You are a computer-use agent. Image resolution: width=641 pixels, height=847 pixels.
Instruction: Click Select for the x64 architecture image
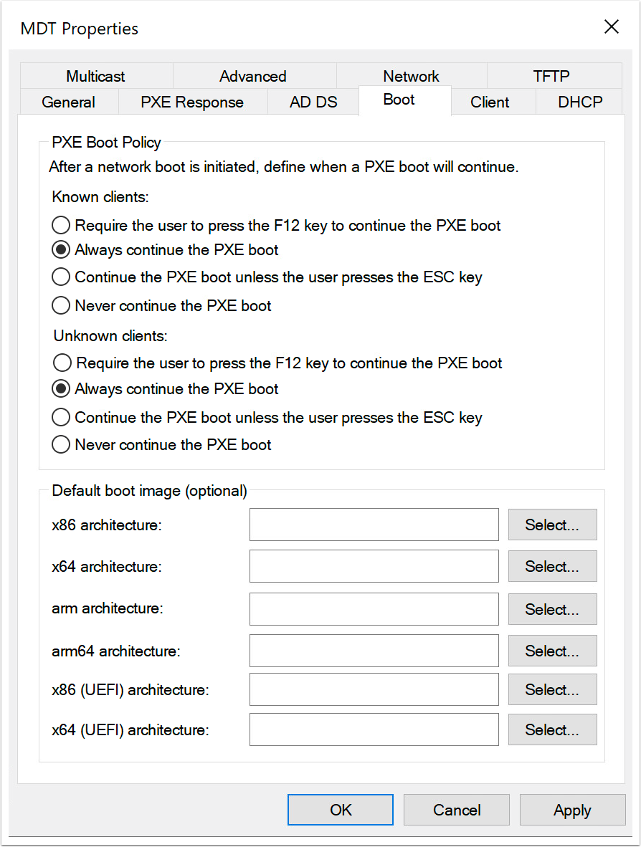pos(552,566)
